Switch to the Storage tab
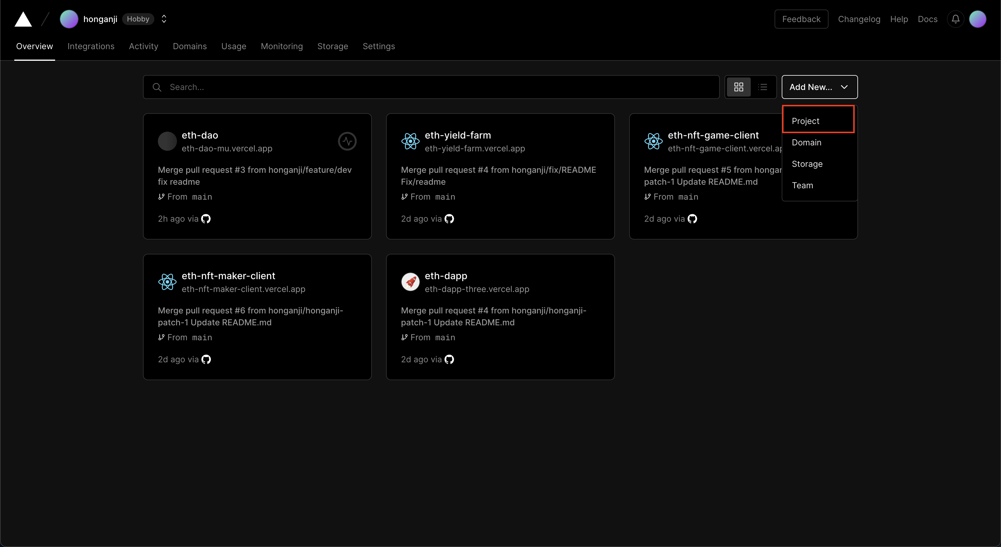Viewport: 1001px width, 547px height. pyautogui.click(x=333, y=46)
